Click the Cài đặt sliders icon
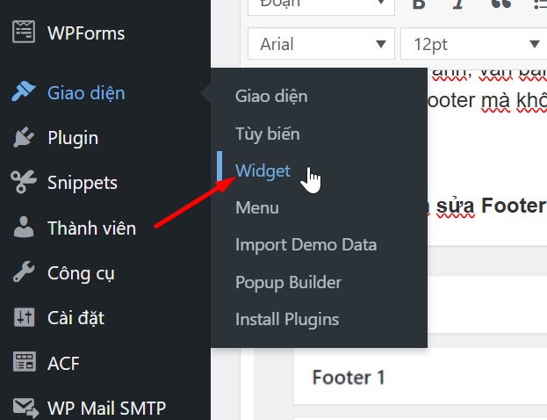The height and width of the screenshot is (420, 547). [x=24, y=317]
